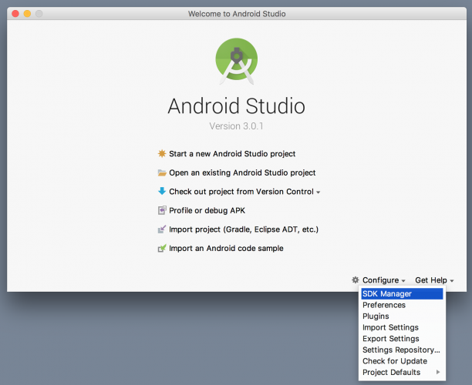
Task: Click the Profile or debug APK icon
Action: pos(162,210)
